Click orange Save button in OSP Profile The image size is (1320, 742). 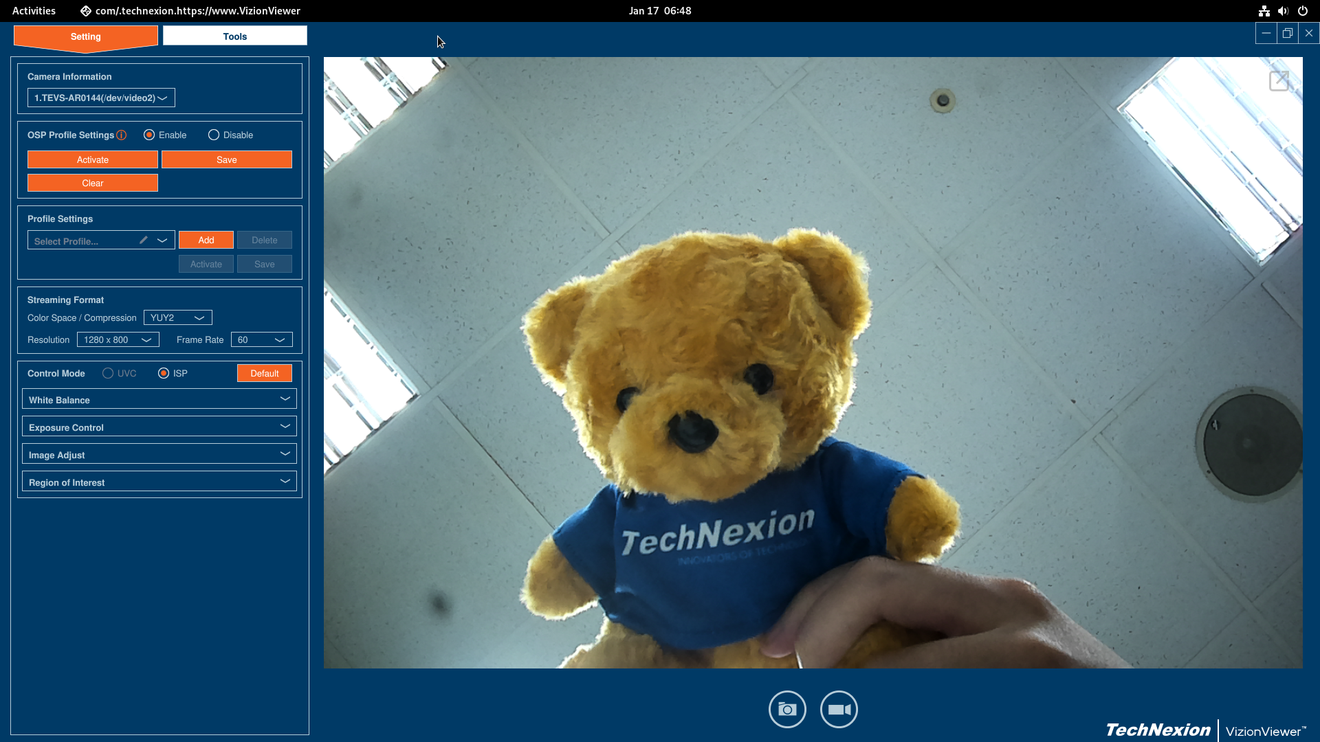click(227, 159)
